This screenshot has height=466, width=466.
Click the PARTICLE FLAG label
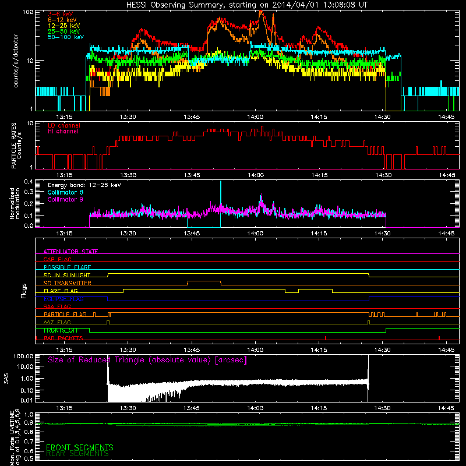click(65, 314)
